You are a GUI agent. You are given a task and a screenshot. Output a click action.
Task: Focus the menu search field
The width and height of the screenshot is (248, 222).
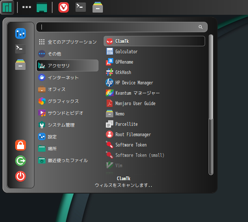click(122, 27)
